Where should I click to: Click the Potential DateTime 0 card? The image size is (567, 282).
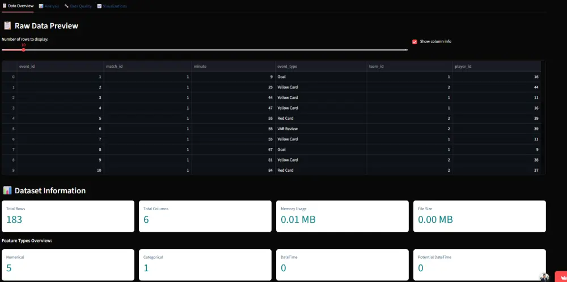[480, 265]
